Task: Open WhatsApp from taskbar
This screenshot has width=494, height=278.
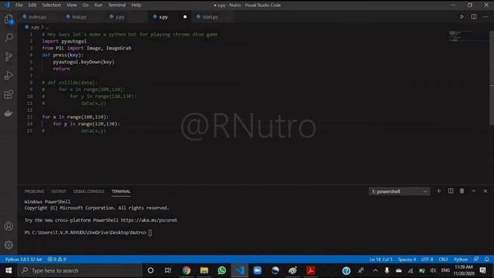Action: point(222,270)
